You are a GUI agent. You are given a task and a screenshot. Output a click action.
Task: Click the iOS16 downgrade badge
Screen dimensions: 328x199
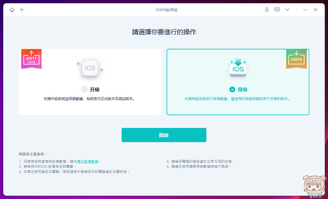297,59
